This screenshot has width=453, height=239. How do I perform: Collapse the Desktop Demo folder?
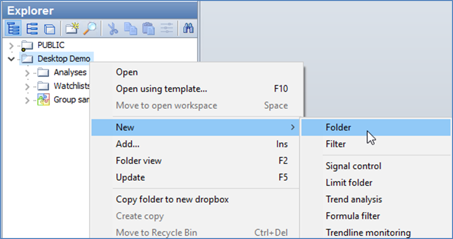12,59
